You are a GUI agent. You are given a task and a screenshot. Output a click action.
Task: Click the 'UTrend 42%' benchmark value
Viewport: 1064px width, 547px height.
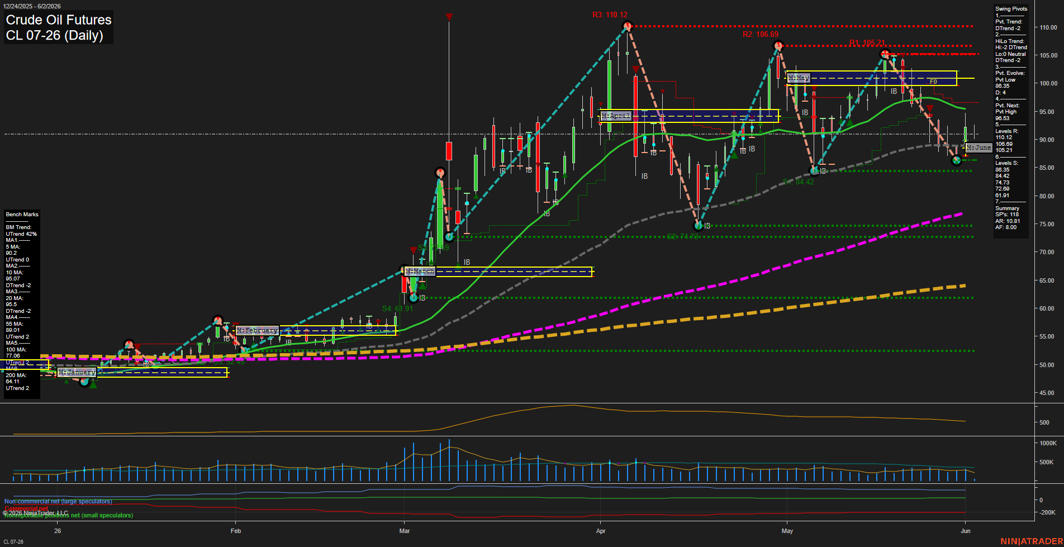(21, 234)
